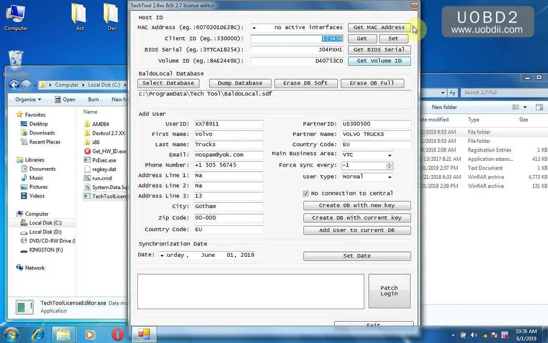Click the UserID input field
548x343 pixels.
(x=228, y=124)
